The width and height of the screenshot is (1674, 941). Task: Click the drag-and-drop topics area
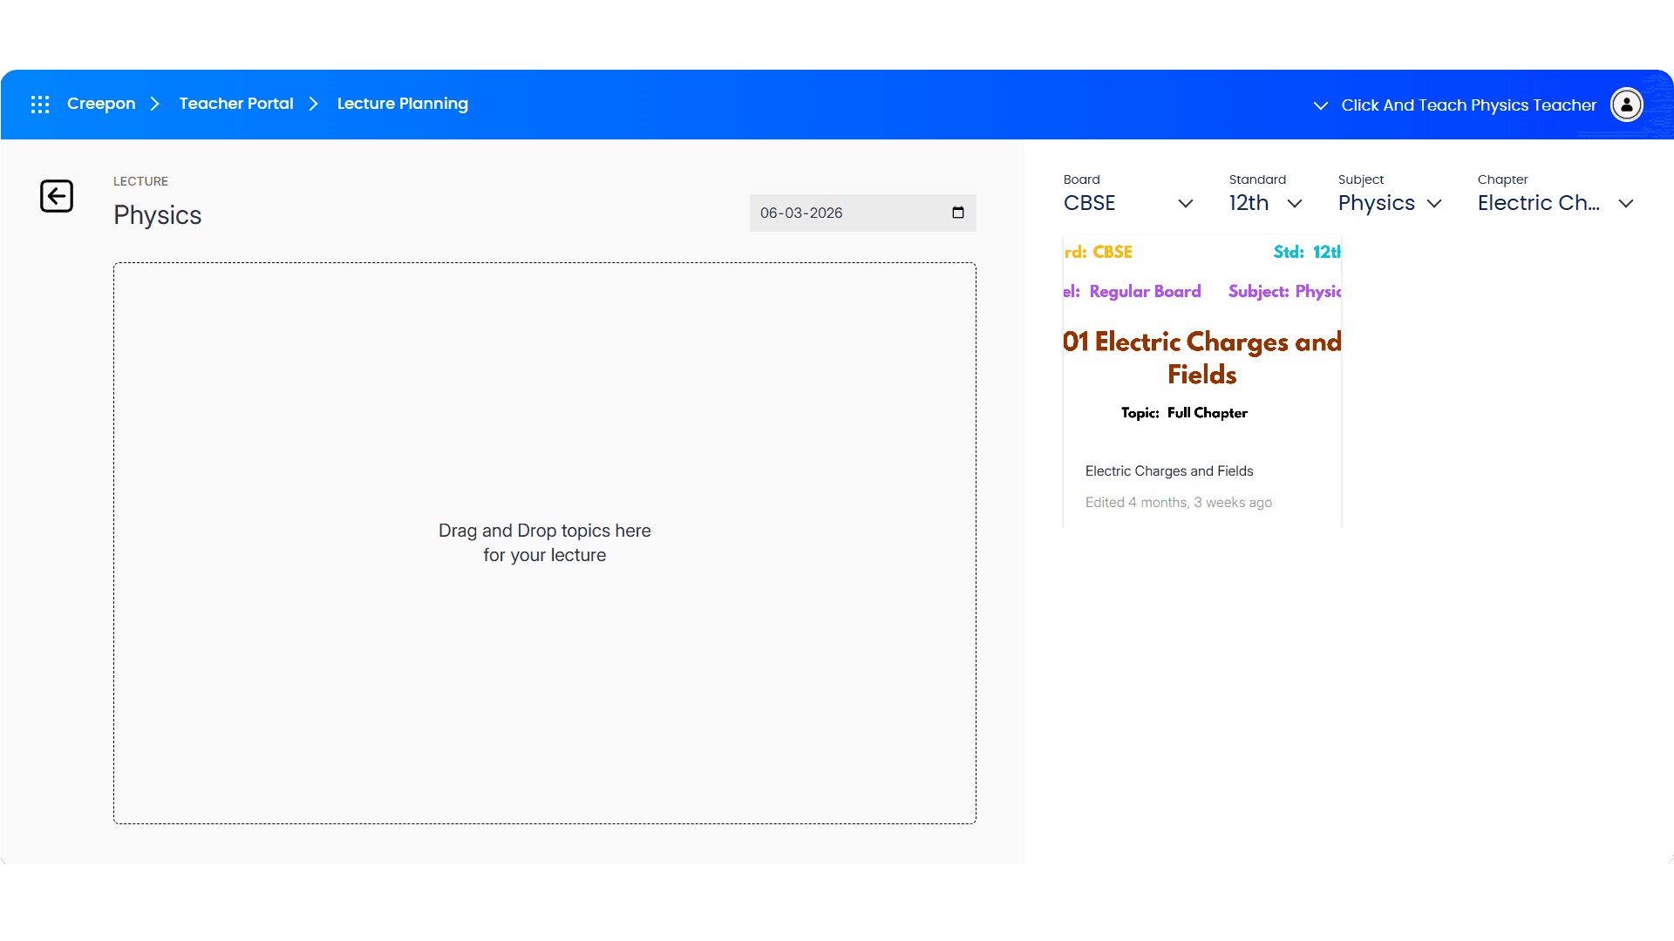[544, 542]
